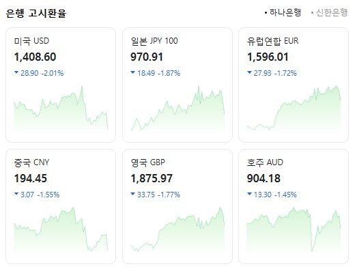Click the AUD trend chart thumbnail
The width and height of the screenshot is (355, 271).
(x=294, y=229)
